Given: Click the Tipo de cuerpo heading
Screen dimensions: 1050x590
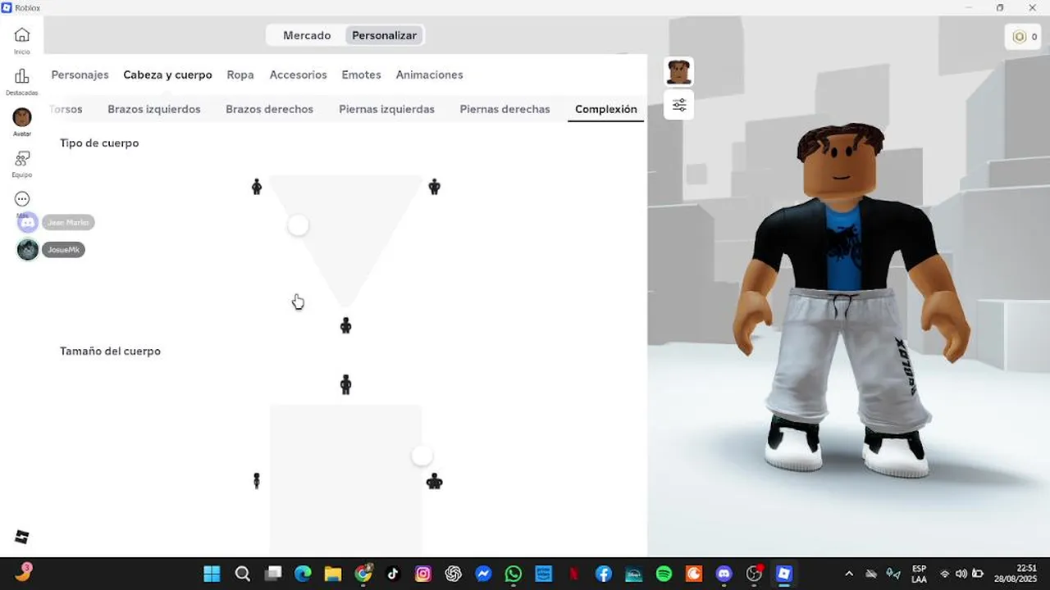Looking at the screenshot, I should tap(99, 143).
